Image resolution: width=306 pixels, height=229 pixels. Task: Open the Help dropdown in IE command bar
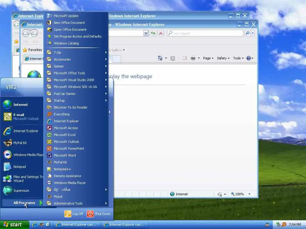point(250,58)
